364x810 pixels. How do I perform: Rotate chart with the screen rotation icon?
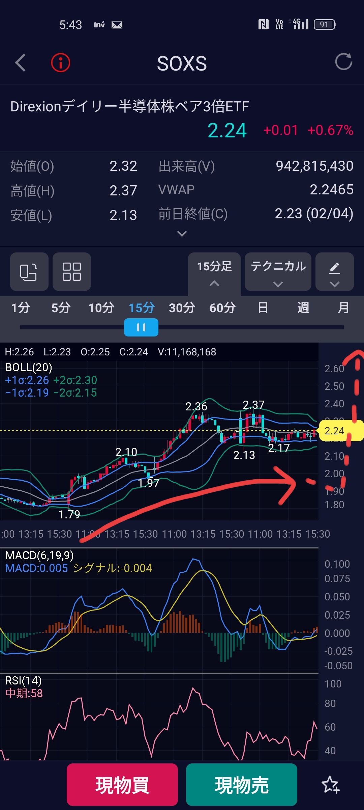(29, 272)
